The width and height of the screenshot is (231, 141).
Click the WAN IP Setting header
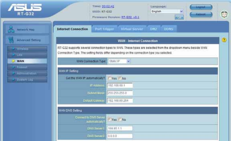[137, 71]
